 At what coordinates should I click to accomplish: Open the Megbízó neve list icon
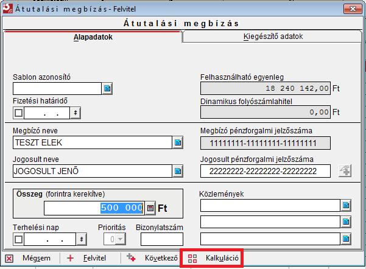[178, 142]
